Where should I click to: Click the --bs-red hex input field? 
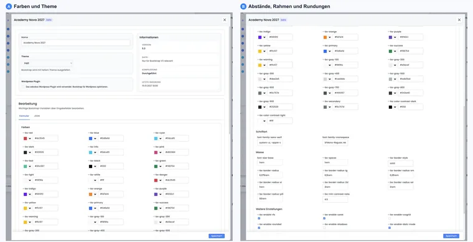coord(45,138)
